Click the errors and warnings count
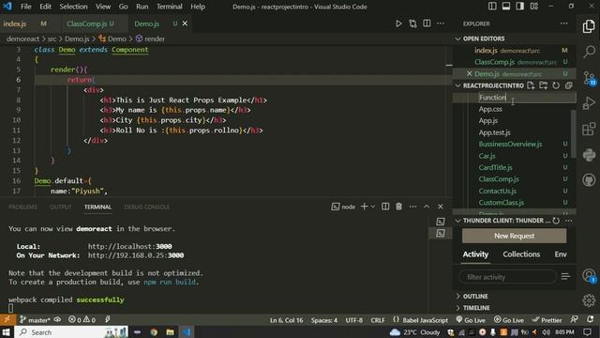The width and height of the screenshot is (600, 338). click(82, 319)
